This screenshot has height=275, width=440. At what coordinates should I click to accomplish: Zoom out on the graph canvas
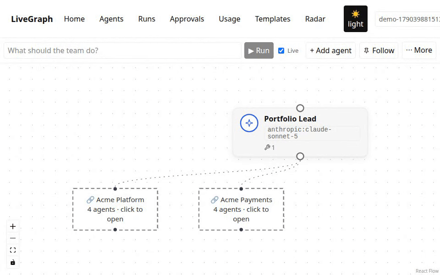pos(13,238)
